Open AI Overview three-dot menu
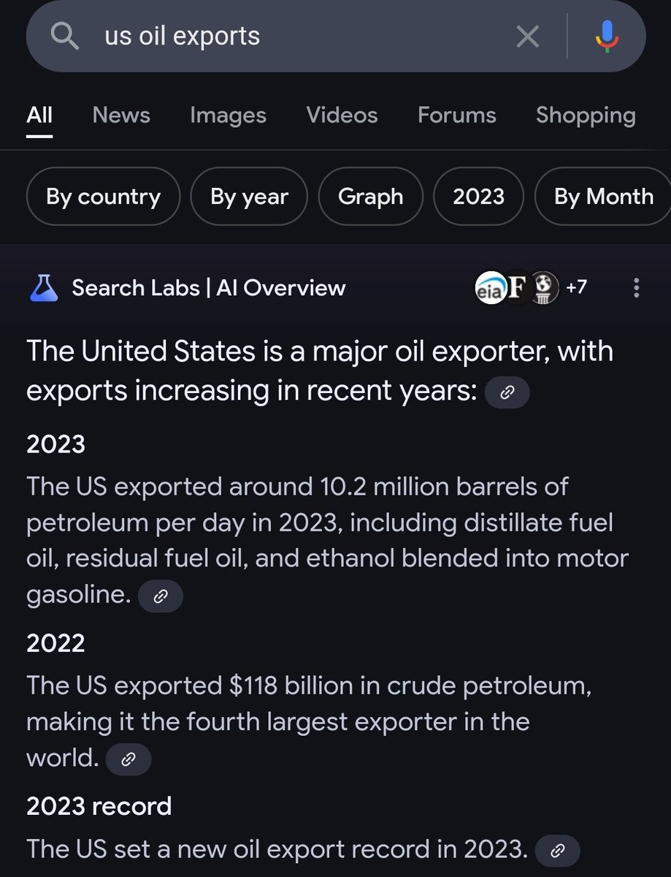This screenshot has height=877, width=671. (637, 288)
